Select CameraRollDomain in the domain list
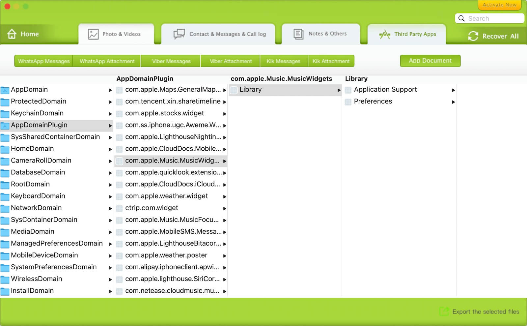Image resolution: width=527 pixels, height=326 pixels. tap(41, 161)
